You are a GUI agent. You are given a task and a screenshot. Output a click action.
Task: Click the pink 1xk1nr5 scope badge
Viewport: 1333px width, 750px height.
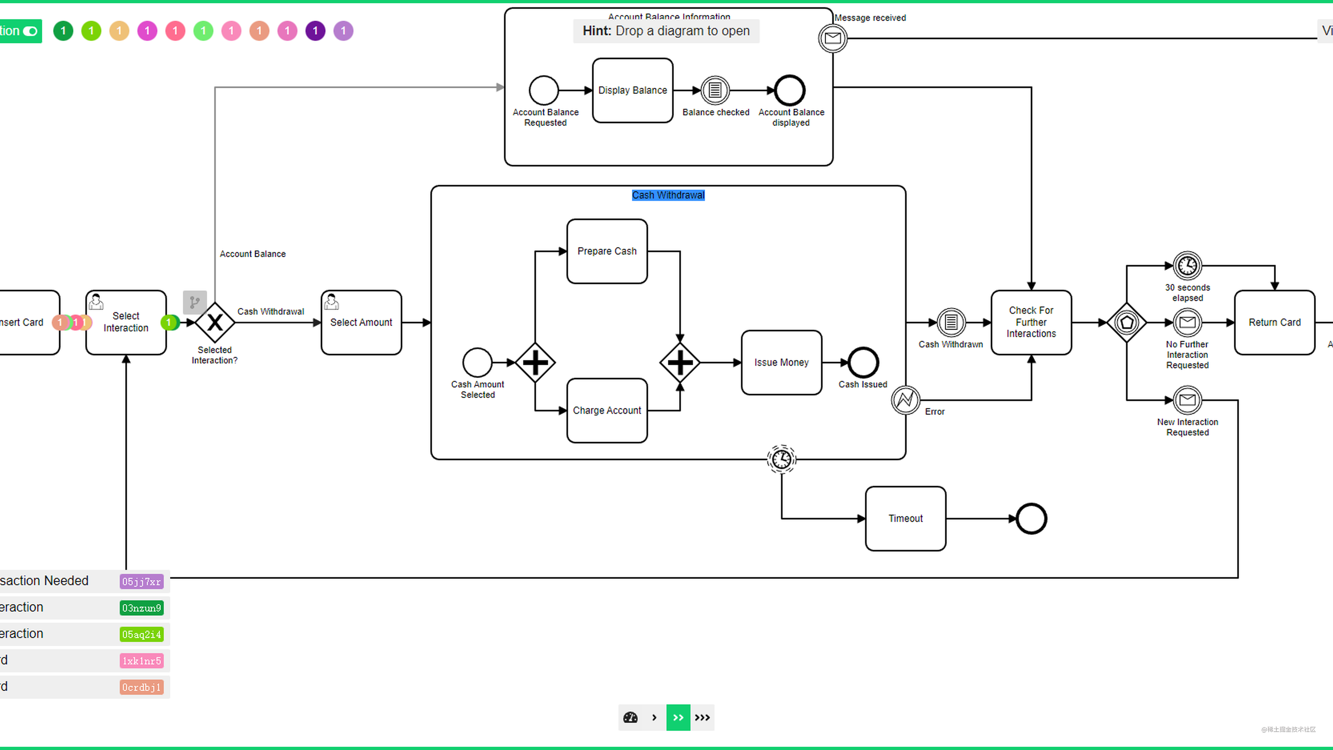[x=141, y=661]
